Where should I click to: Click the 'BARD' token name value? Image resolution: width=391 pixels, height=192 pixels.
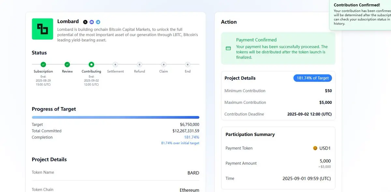[193, 173]
